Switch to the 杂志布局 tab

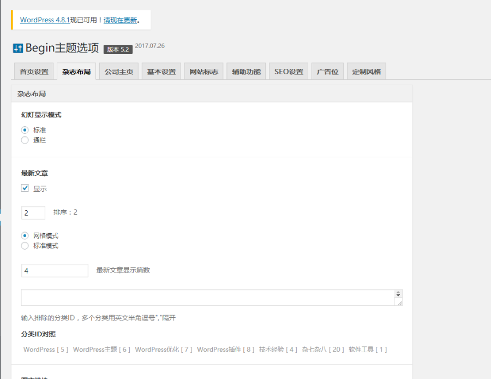point(76,72)
